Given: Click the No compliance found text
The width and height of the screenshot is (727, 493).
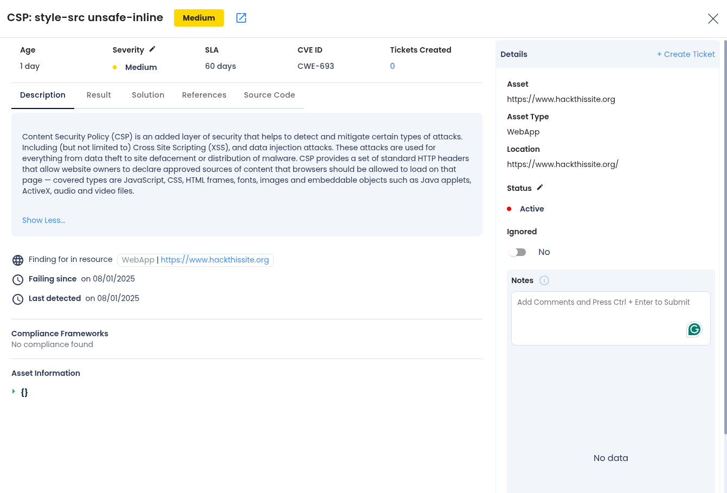Looking at the screenshot, I should [52, 344].
